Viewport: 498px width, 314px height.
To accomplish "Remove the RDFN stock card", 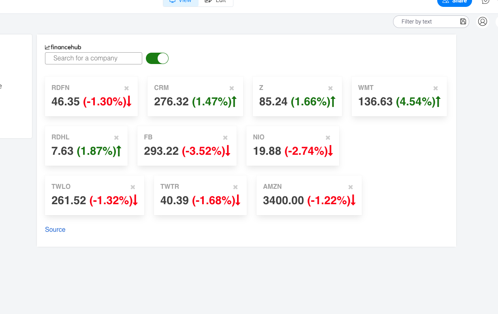I will pos(126,88).
